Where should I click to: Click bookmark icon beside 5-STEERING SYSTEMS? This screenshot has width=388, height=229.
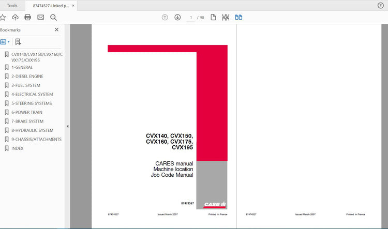pyautogui.click(x=7, y=103)
